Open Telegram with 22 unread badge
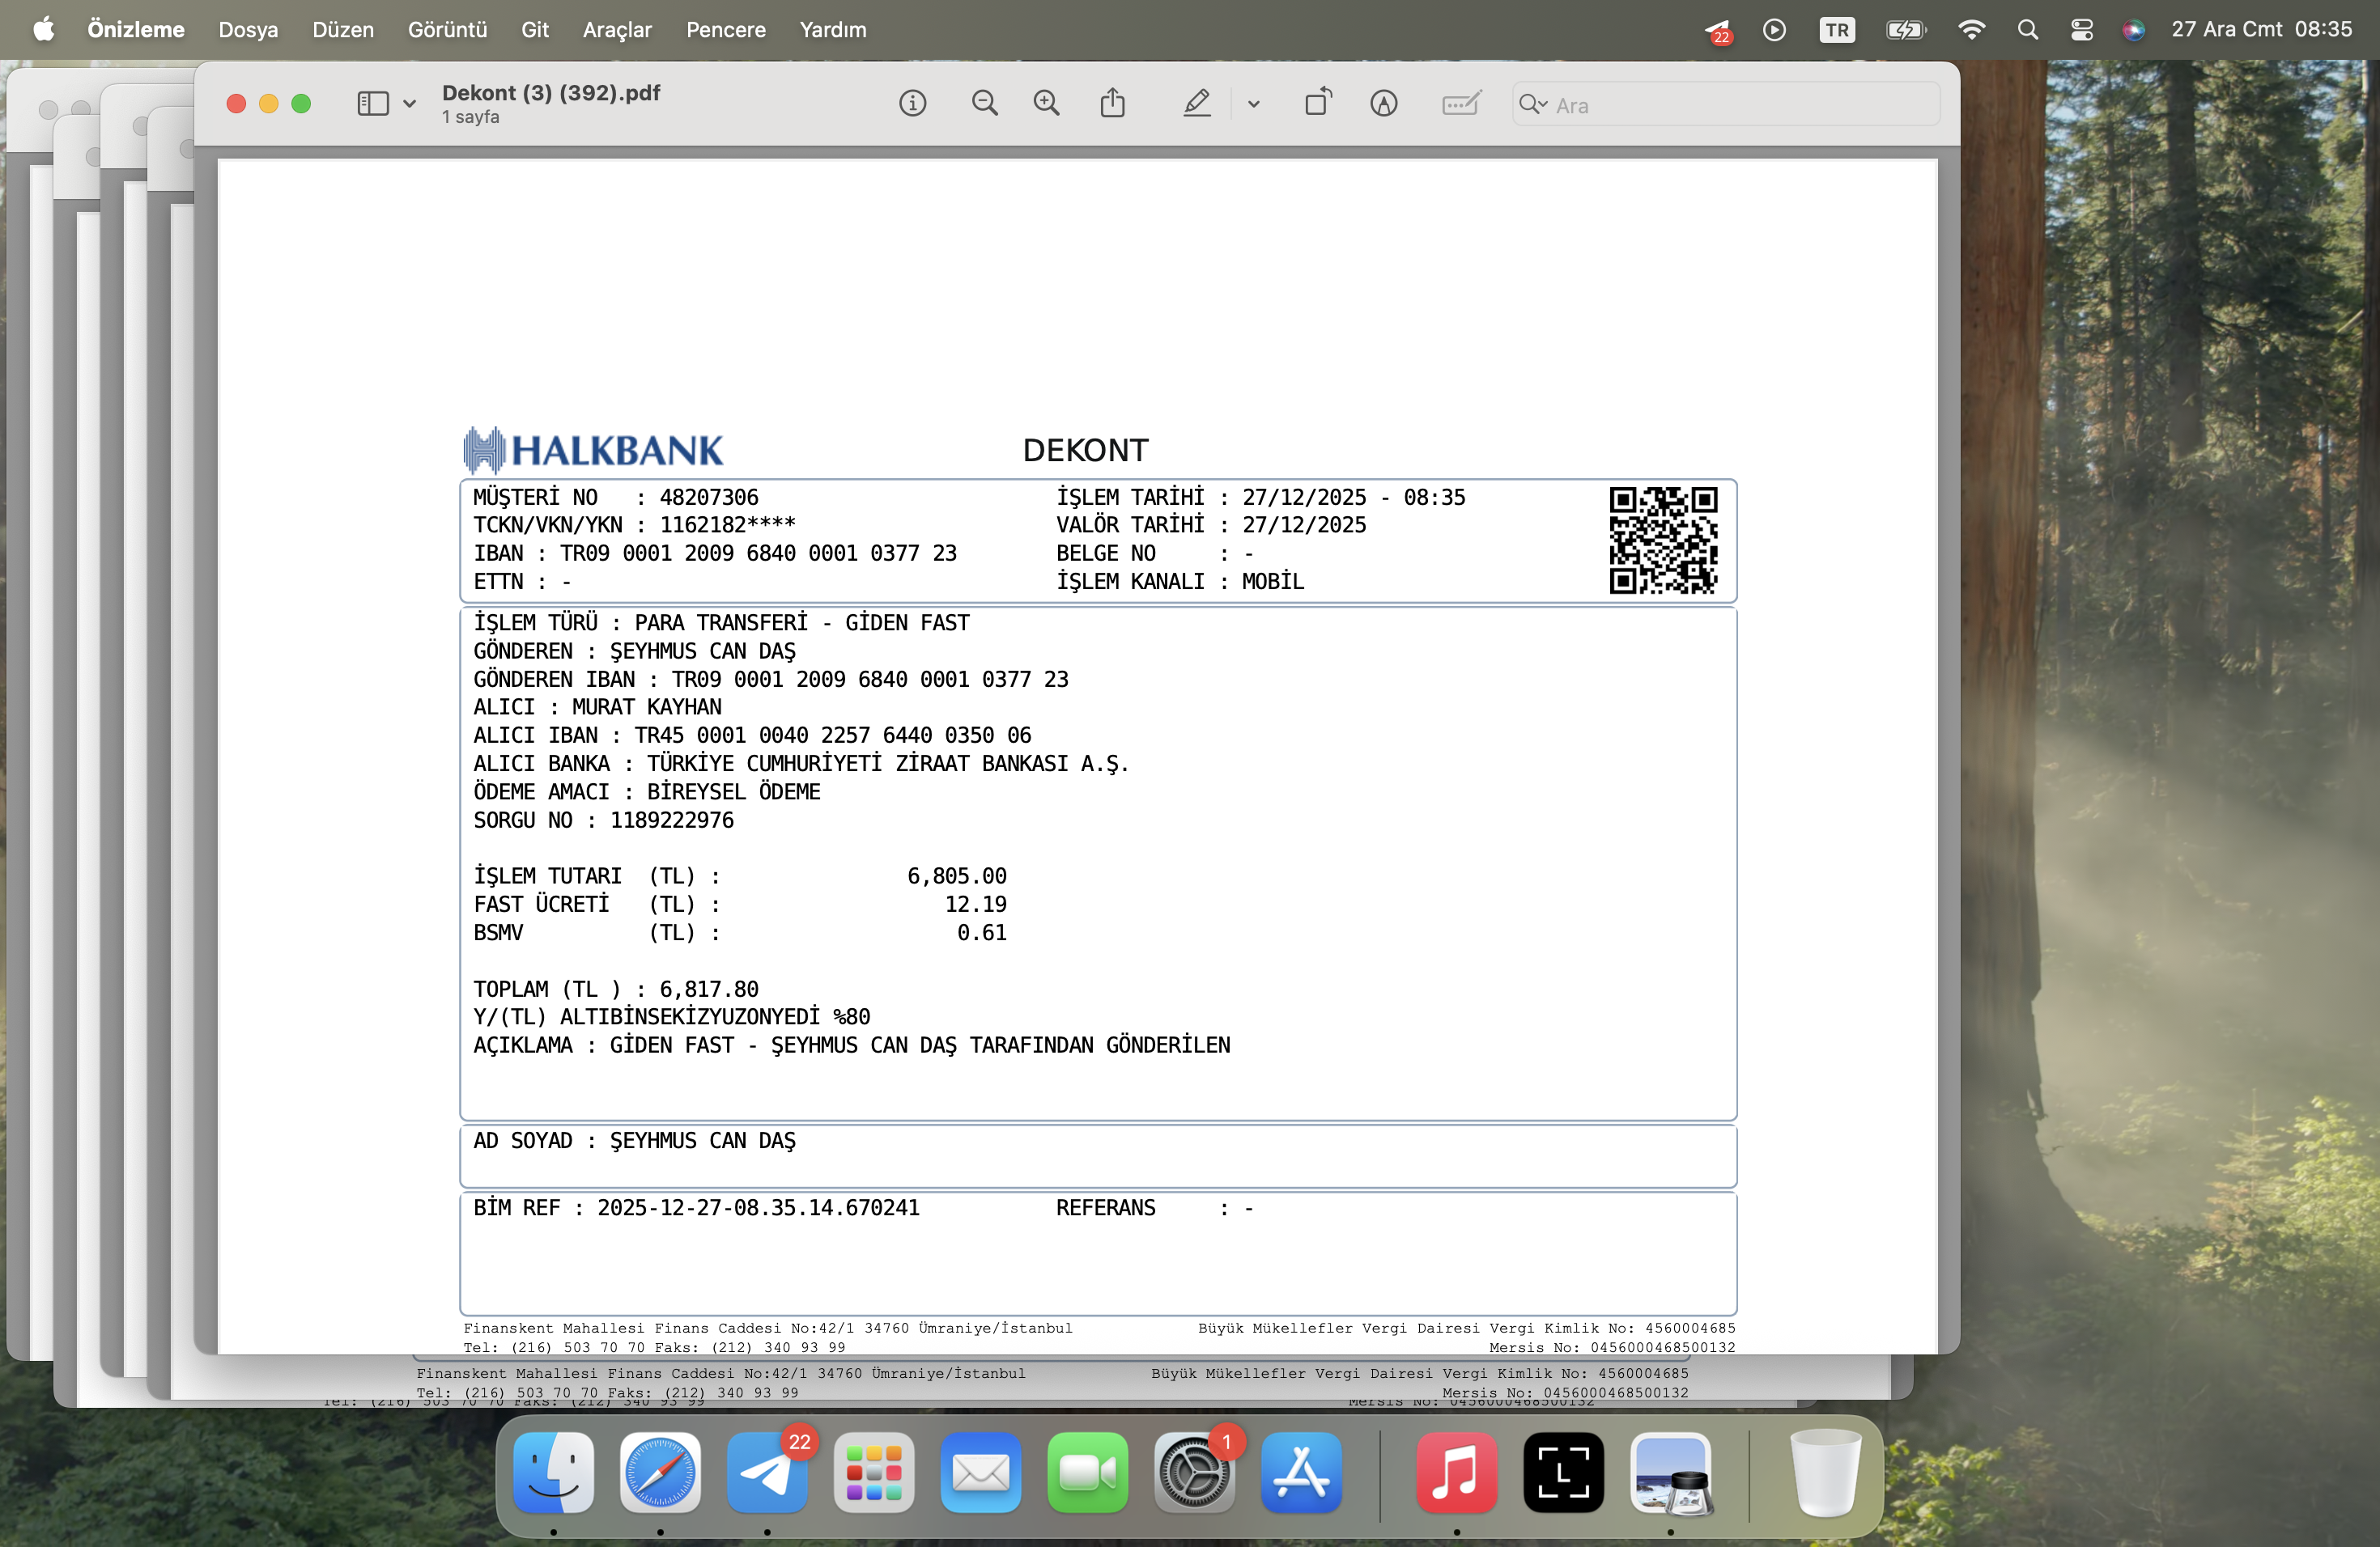 coord(767,1472)
